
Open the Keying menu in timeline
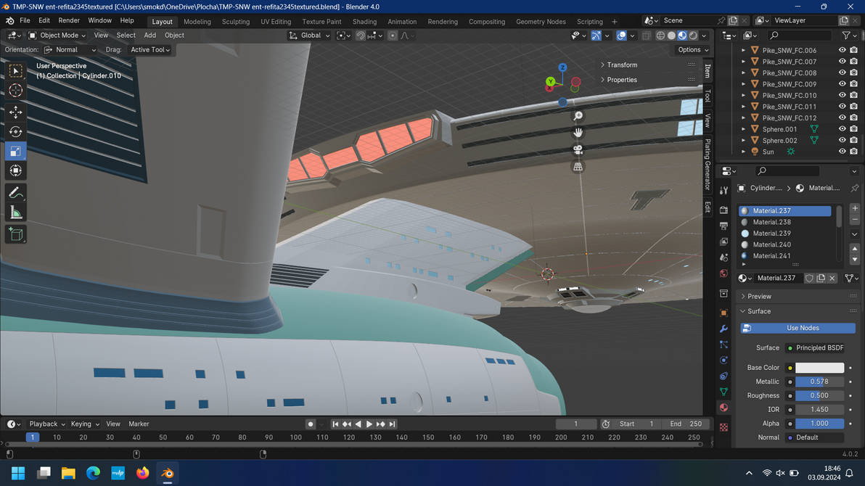85,424
